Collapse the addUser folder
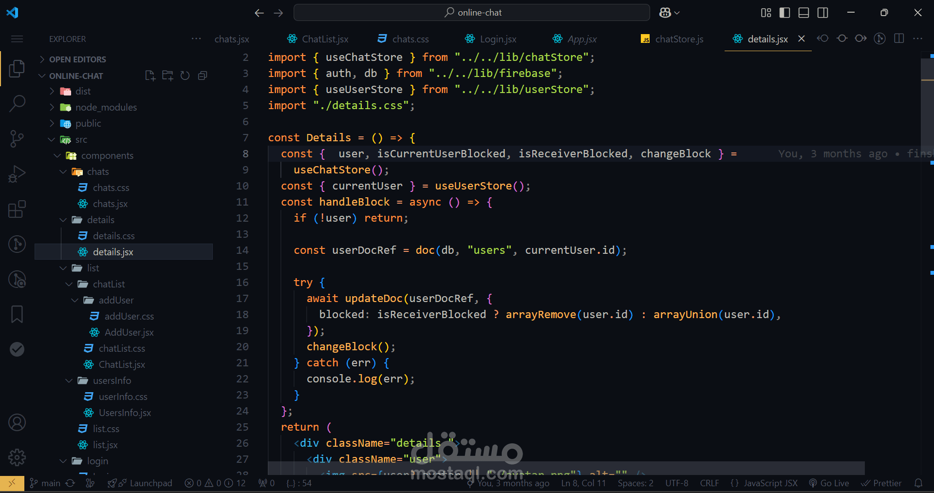Viewport: 934px width, 493px height. (x=124, y=300)
